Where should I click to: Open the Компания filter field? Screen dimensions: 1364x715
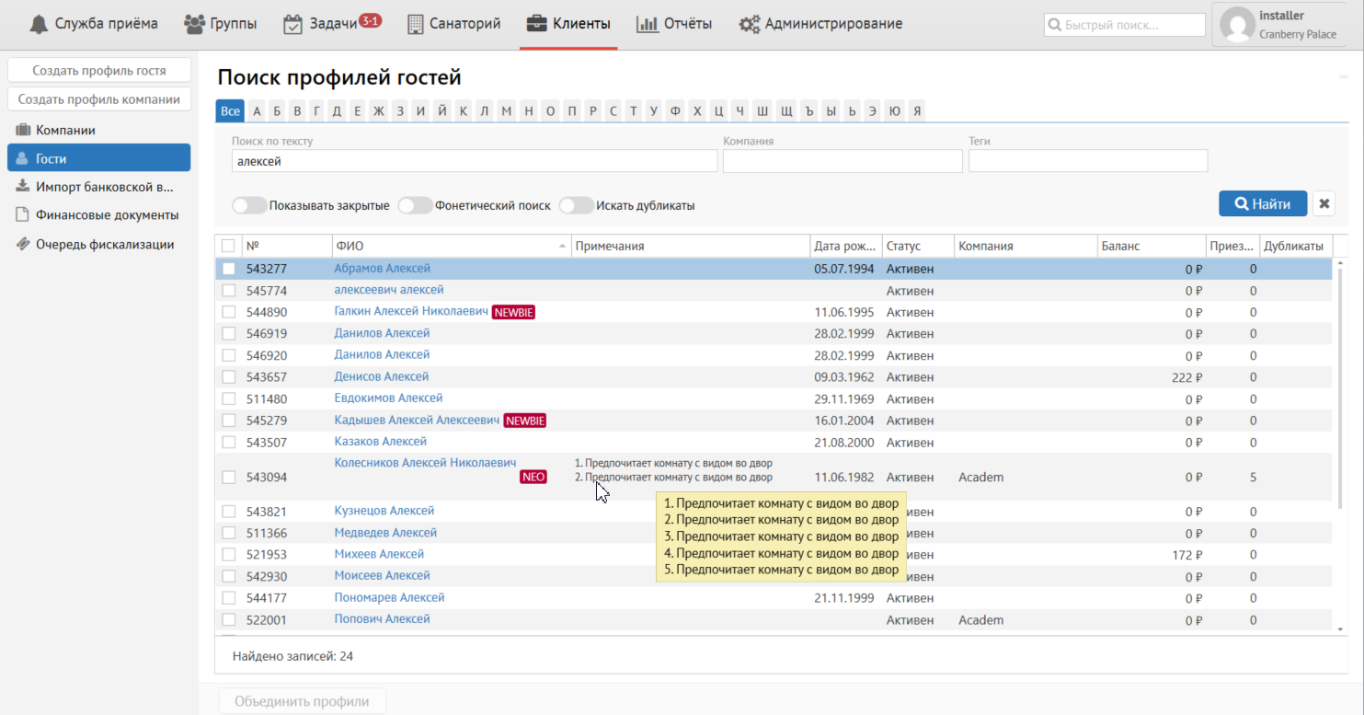[842, 161]
